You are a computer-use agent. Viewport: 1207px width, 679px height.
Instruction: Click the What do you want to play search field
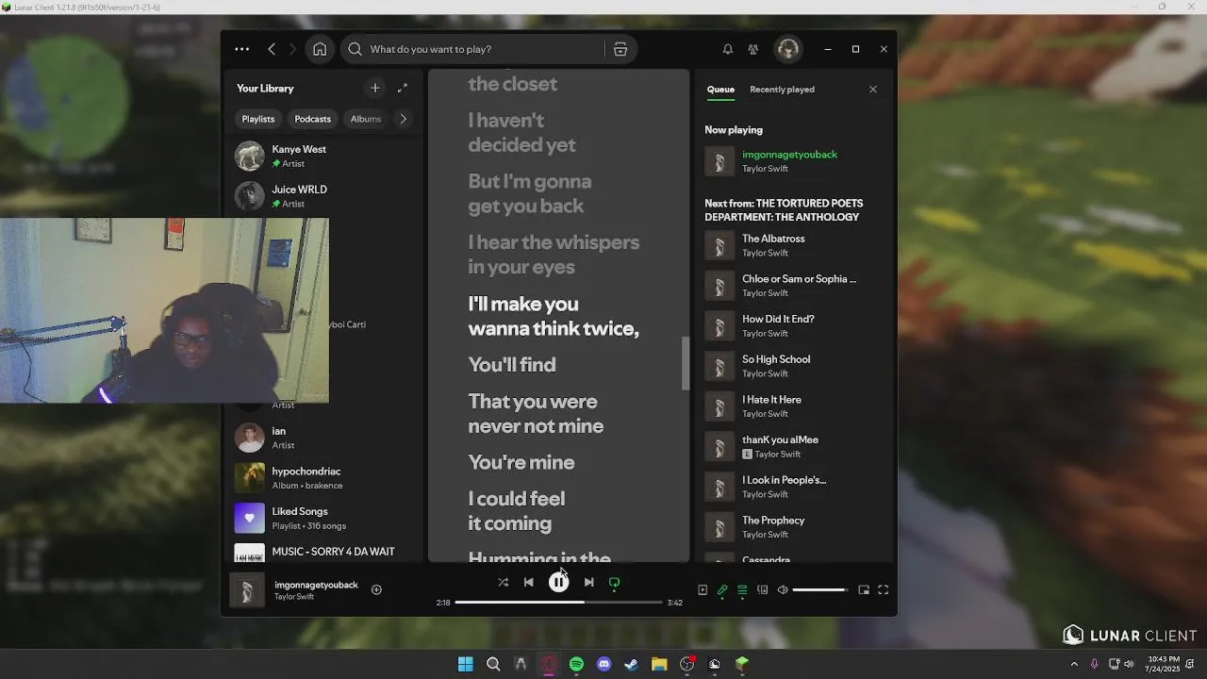click(472, 49)
